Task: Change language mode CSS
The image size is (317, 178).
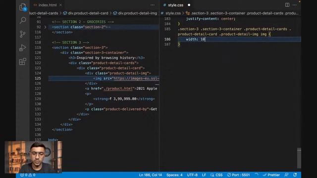Action: (x=216, y=175)
